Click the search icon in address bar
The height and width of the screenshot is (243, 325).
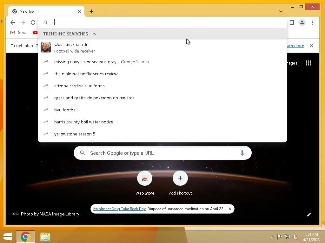tap(46, 22)
